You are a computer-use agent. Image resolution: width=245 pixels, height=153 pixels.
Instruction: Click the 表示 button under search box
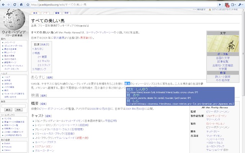[x=8, y=110]
